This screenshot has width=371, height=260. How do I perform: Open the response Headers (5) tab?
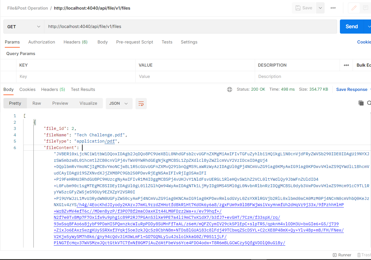[x=53, y=89]
